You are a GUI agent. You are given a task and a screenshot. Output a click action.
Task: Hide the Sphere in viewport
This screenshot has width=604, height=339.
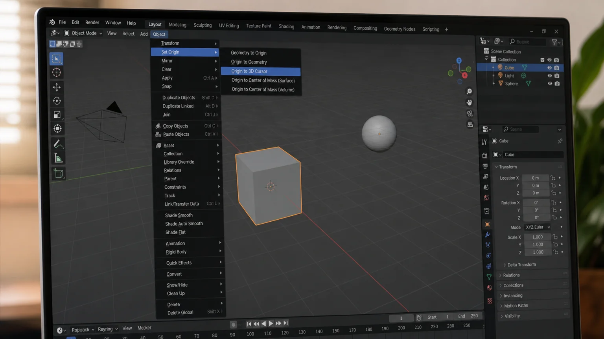[x=550, y=84]
